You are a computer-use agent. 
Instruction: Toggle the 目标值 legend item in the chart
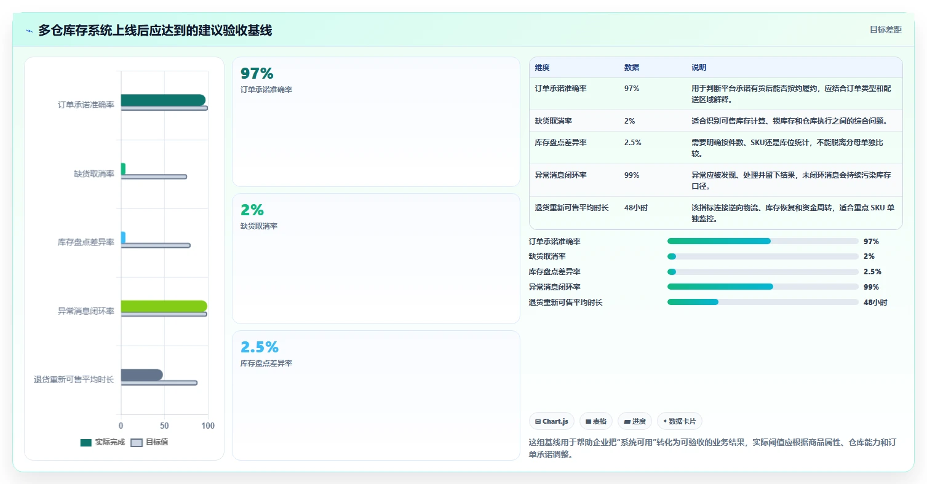click(149, 442)
